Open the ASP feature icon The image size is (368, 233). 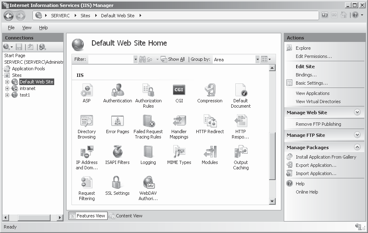87,93
